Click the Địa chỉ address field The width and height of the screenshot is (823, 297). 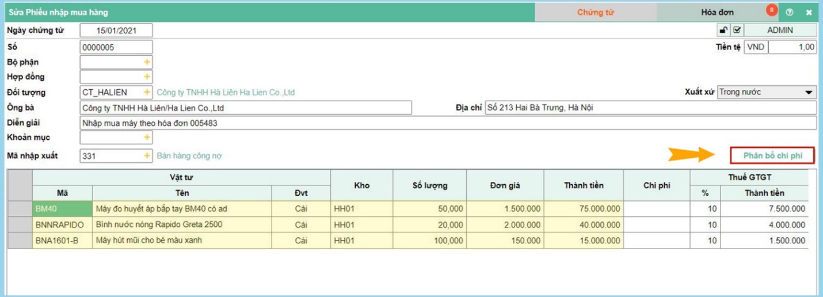(x=650, y=108)
